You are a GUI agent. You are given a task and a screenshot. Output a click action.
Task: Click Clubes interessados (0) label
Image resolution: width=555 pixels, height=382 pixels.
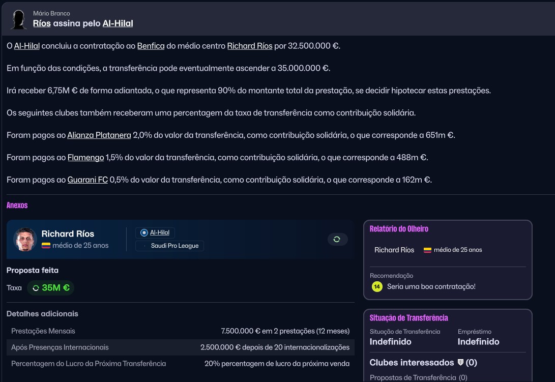[423, 363]
